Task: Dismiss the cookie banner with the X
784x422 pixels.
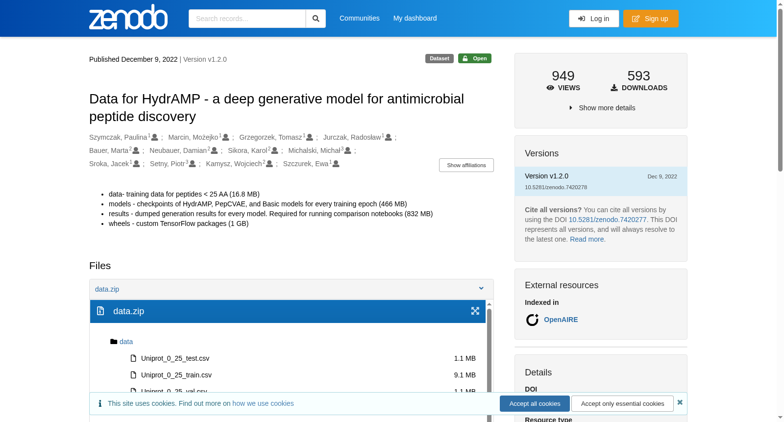Action: (680, 402)
